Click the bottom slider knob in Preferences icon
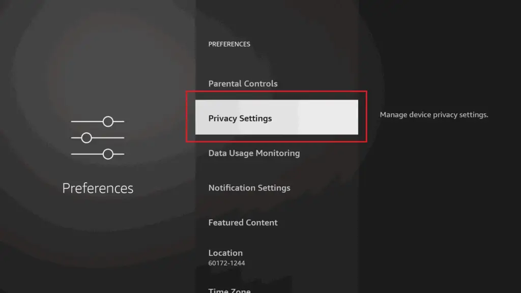 click(108, 154)
